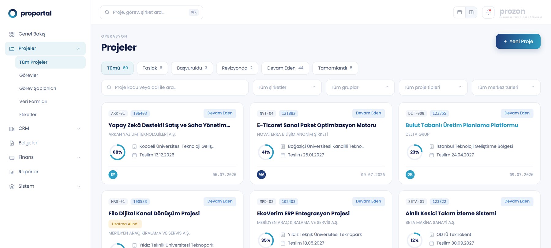The width and height of the screenshot is (551, 248).
Task: Select the Devam Eden filter tab
Action: tap(285, 68)
